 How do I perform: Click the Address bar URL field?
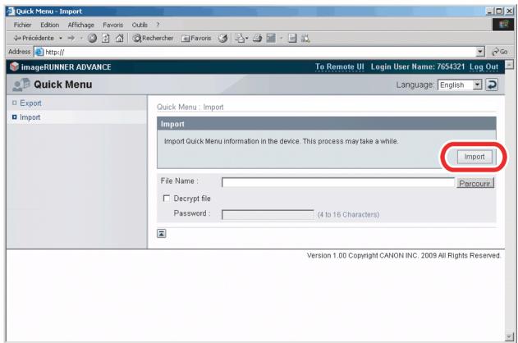[255, 52]
